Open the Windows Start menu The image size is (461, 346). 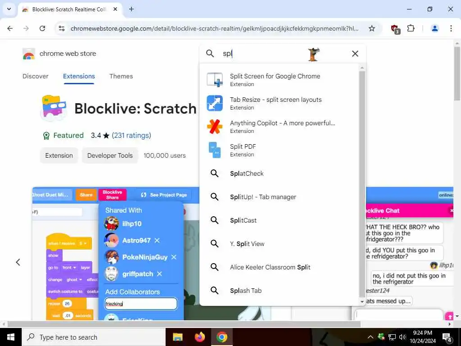click(x=11, y=337)
